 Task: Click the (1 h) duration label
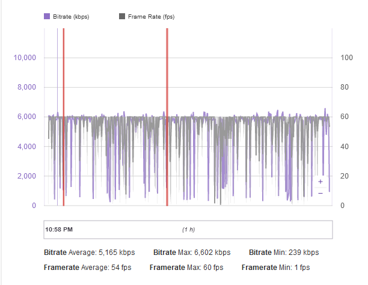coord(188,230)
